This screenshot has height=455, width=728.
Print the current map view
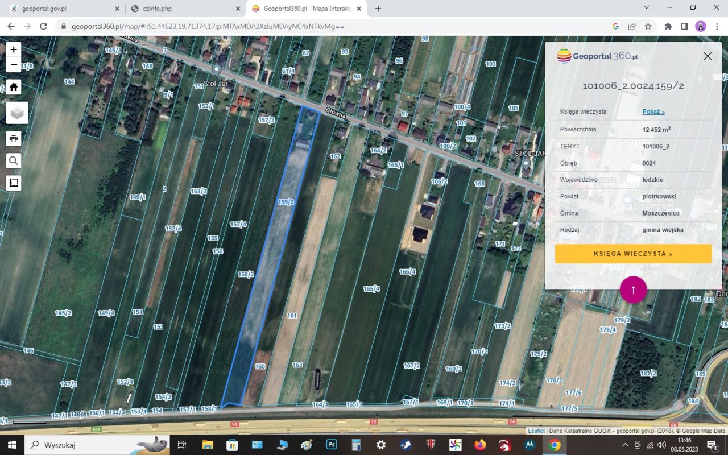[14, 138]
